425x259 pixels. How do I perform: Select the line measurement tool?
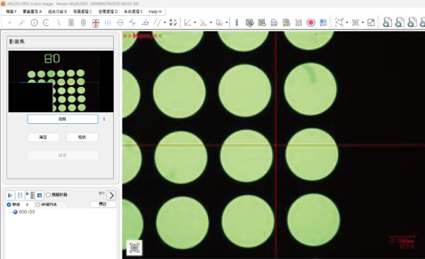coord(21,23)
